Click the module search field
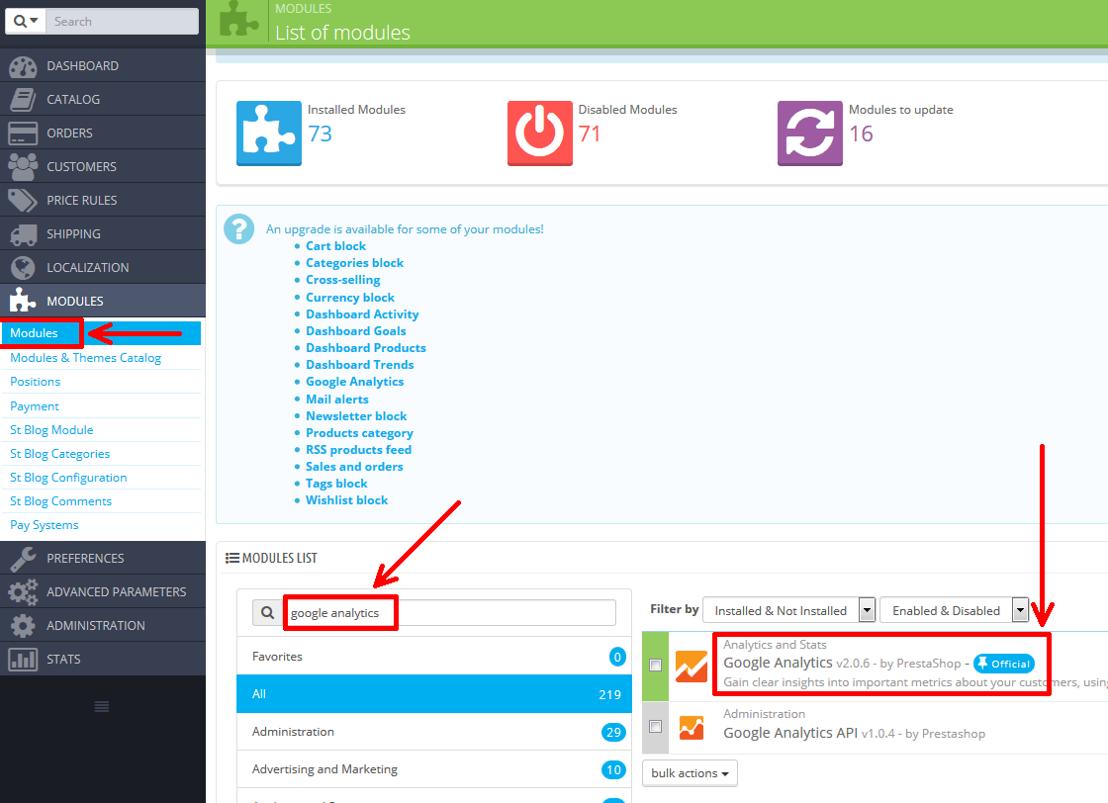Viewport: 1108px width, 803px height. pos(449,612)
